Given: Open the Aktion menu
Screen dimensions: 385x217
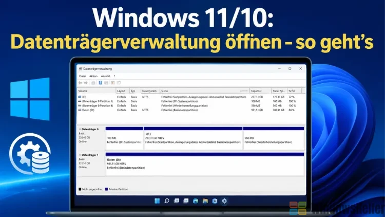Looking at the screenshot, I should click(93, 76).
